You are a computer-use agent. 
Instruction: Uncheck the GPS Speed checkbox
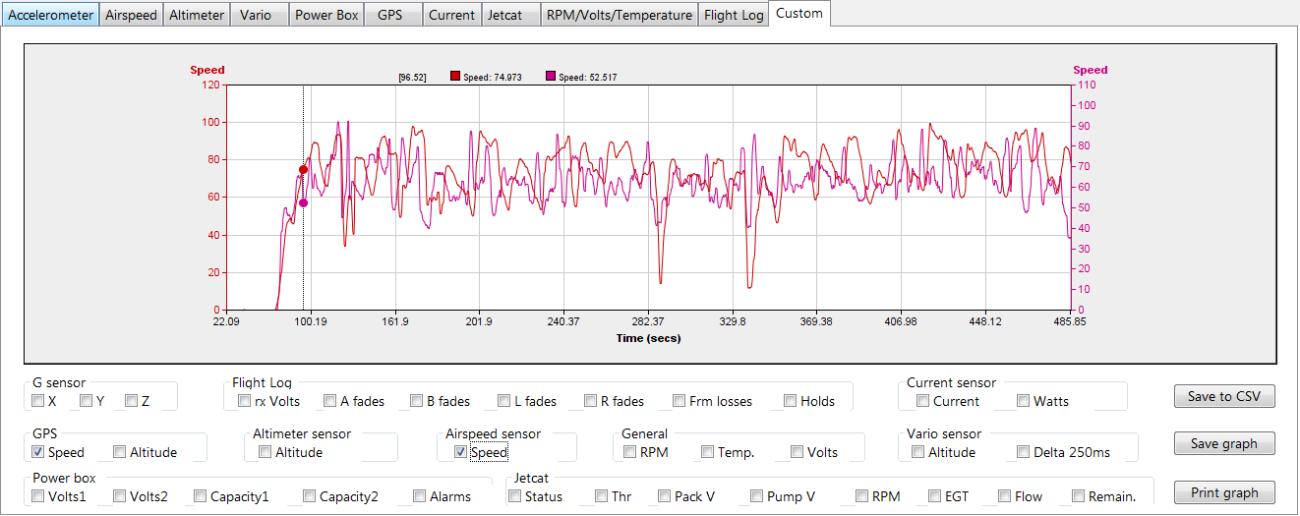(x=37, y=452)
